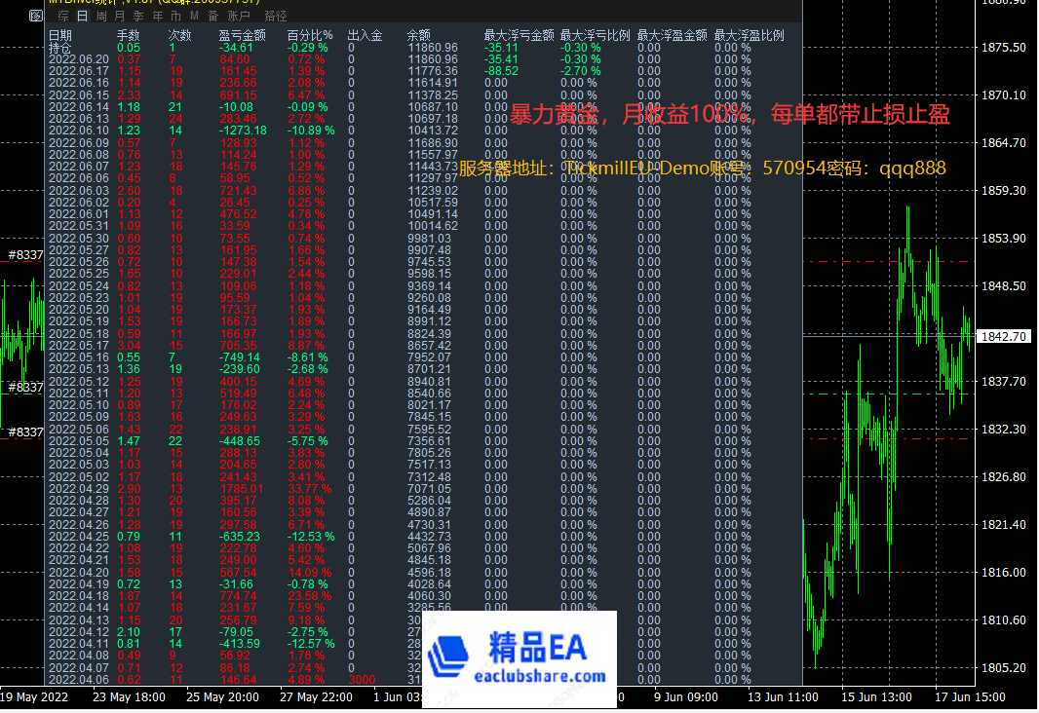Click the 19 May 2022 time label
This screenshot has height=713, width=1039.
(x=34, y=697)
